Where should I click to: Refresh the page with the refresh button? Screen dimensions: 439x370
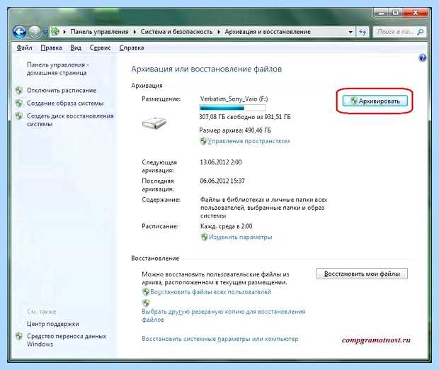click(363, 32)
